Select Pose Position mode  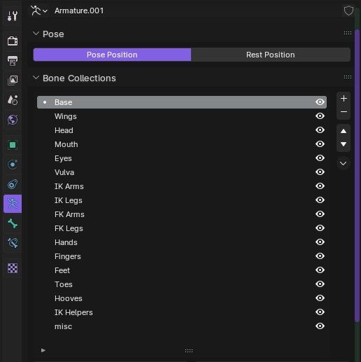click(x=112, y=55)
